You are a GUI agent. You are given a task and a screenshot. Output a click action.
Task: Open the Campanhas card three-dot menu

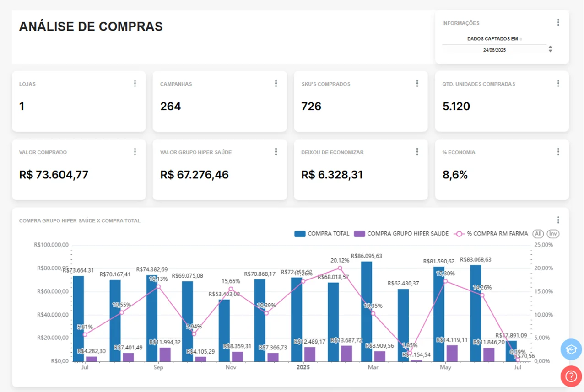pyautogui.click(x=276, y=83)
